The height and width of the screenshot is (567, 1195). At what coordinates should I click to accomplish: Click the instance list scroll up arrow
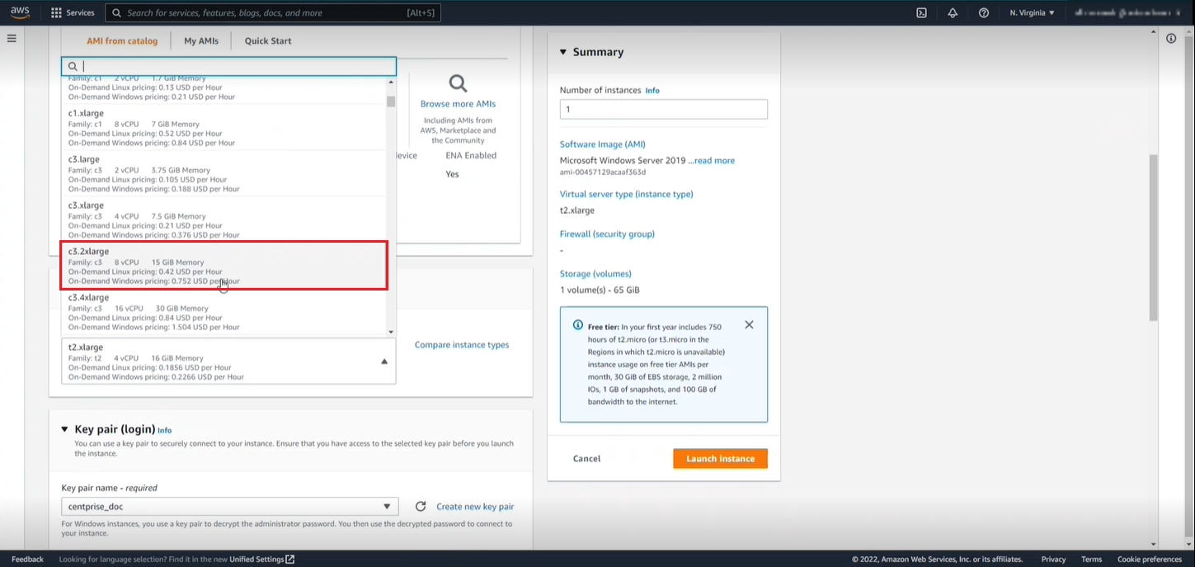(x=391, y=82)
